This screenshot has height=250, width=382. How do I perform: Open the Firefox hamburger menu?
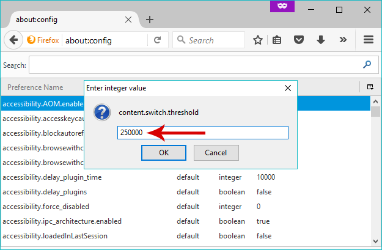(369, 40)
